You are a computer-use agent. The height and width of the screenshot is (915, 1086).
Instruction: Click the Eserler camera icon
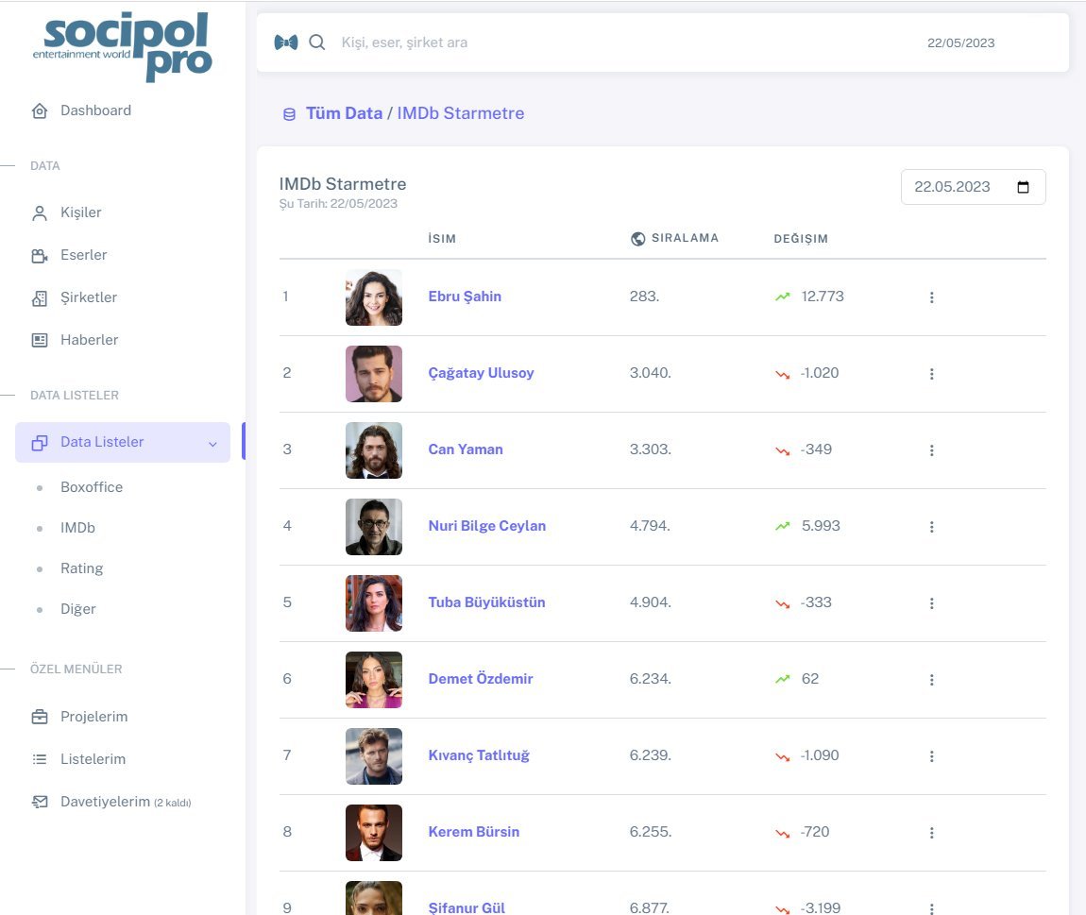point(40,255)
